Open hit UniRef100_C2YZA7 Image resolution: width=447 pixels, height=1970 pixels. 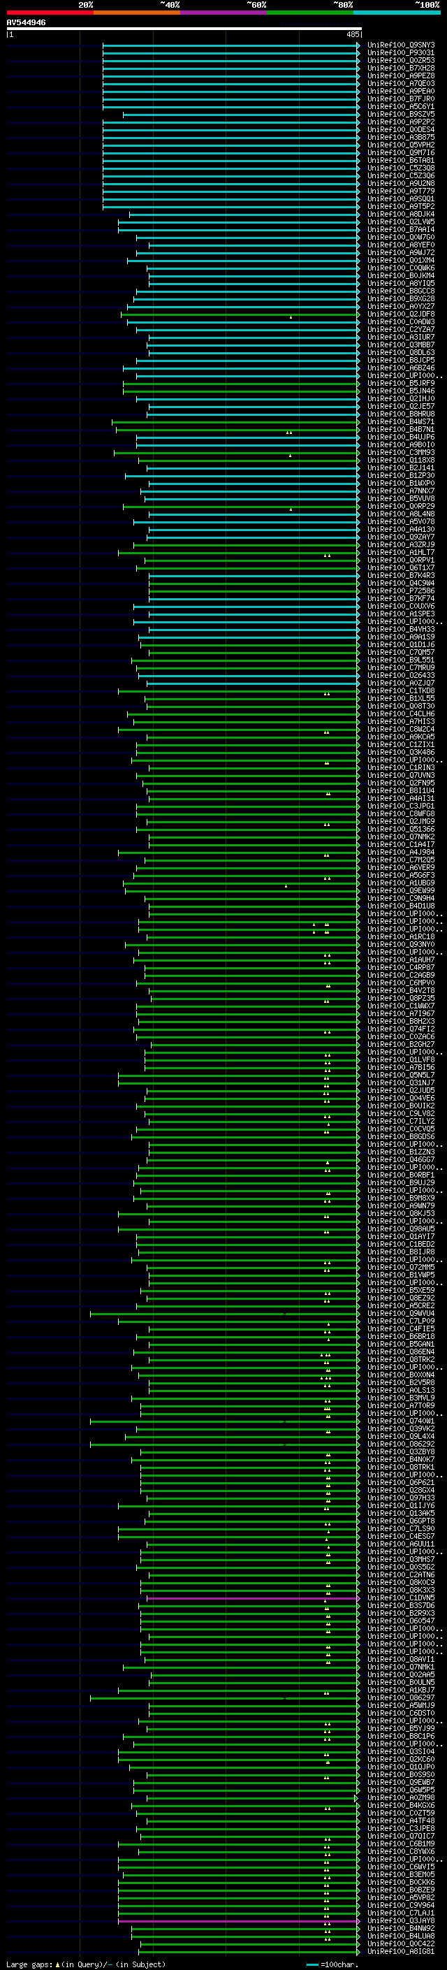(401, 330)
